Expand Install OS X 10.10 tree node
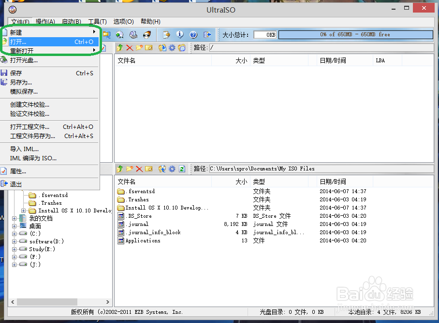The height and width of the screenshot is (323, 439). coord(24,211)
